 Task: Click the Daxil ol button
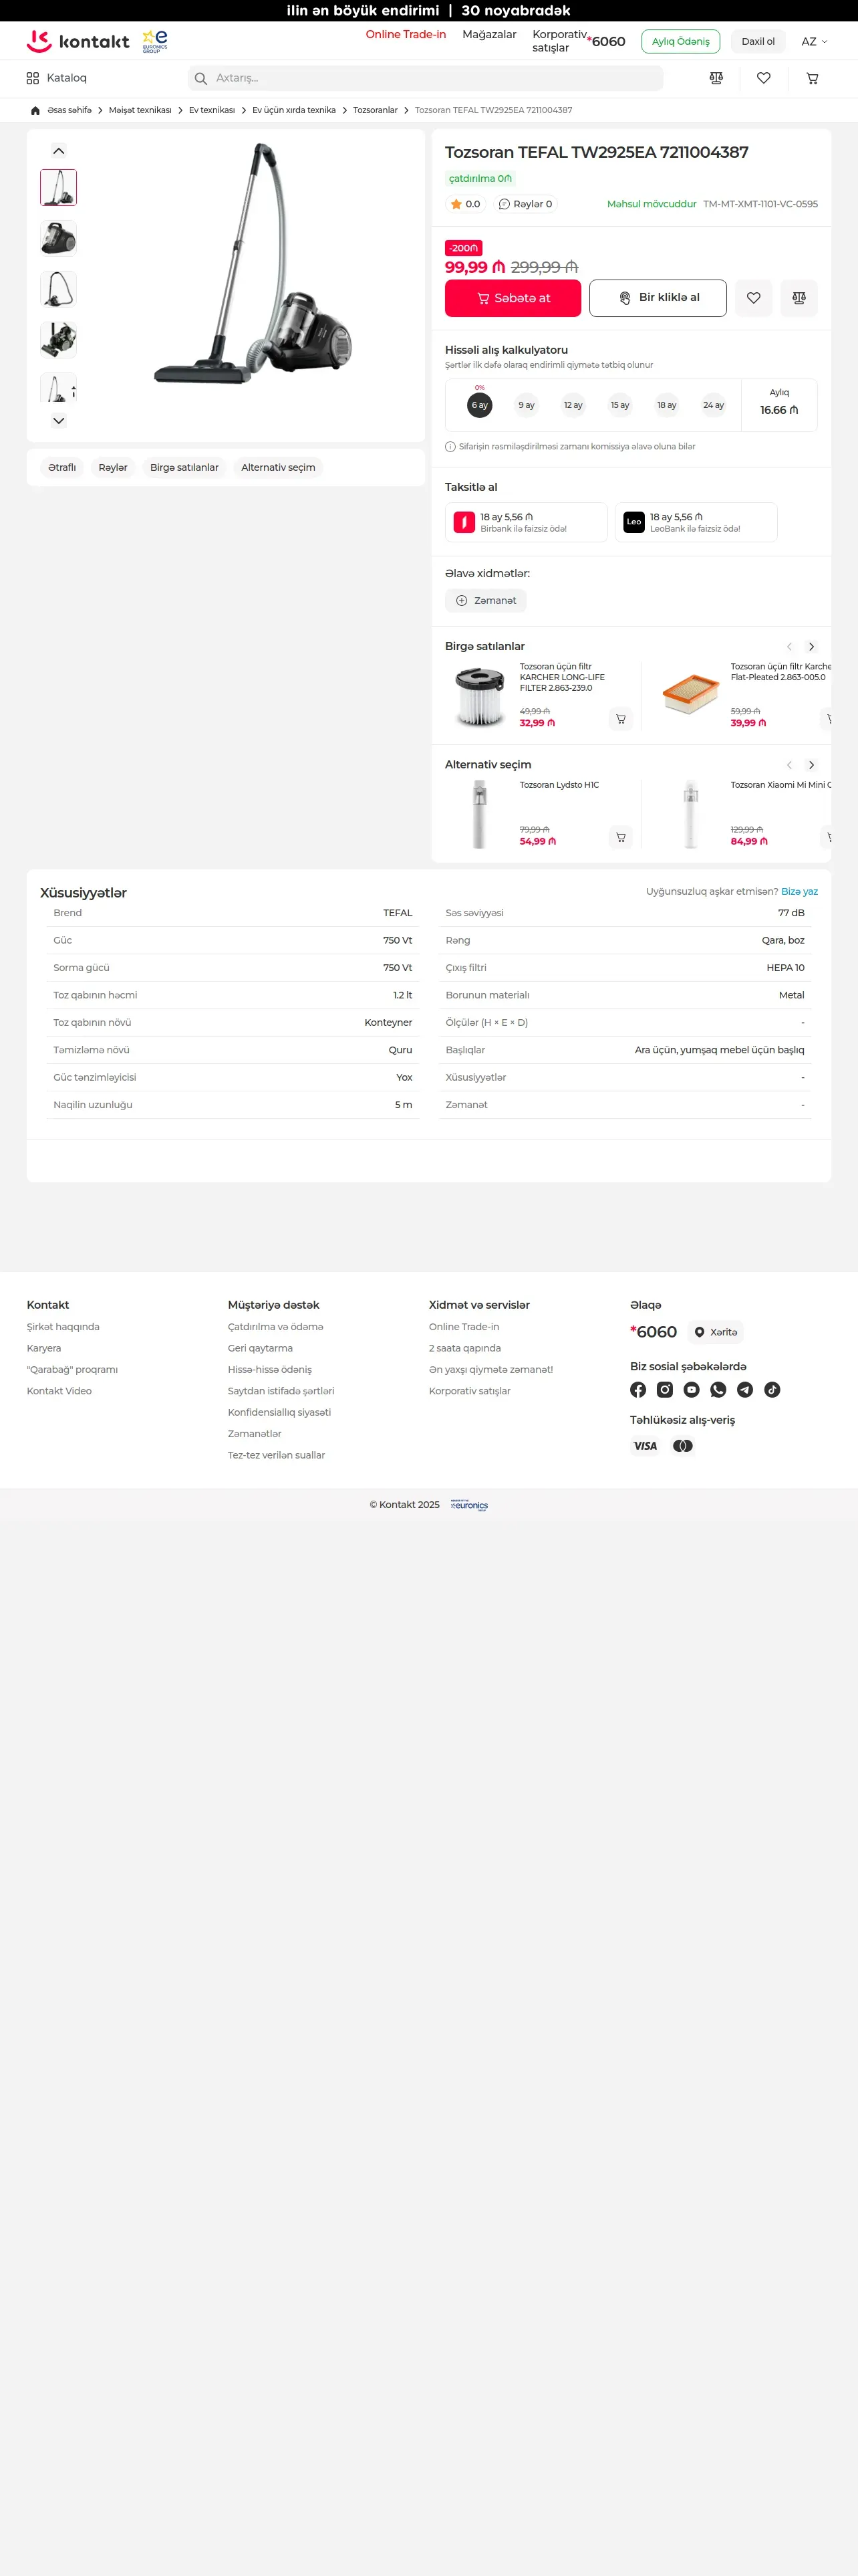coord(758,42)
